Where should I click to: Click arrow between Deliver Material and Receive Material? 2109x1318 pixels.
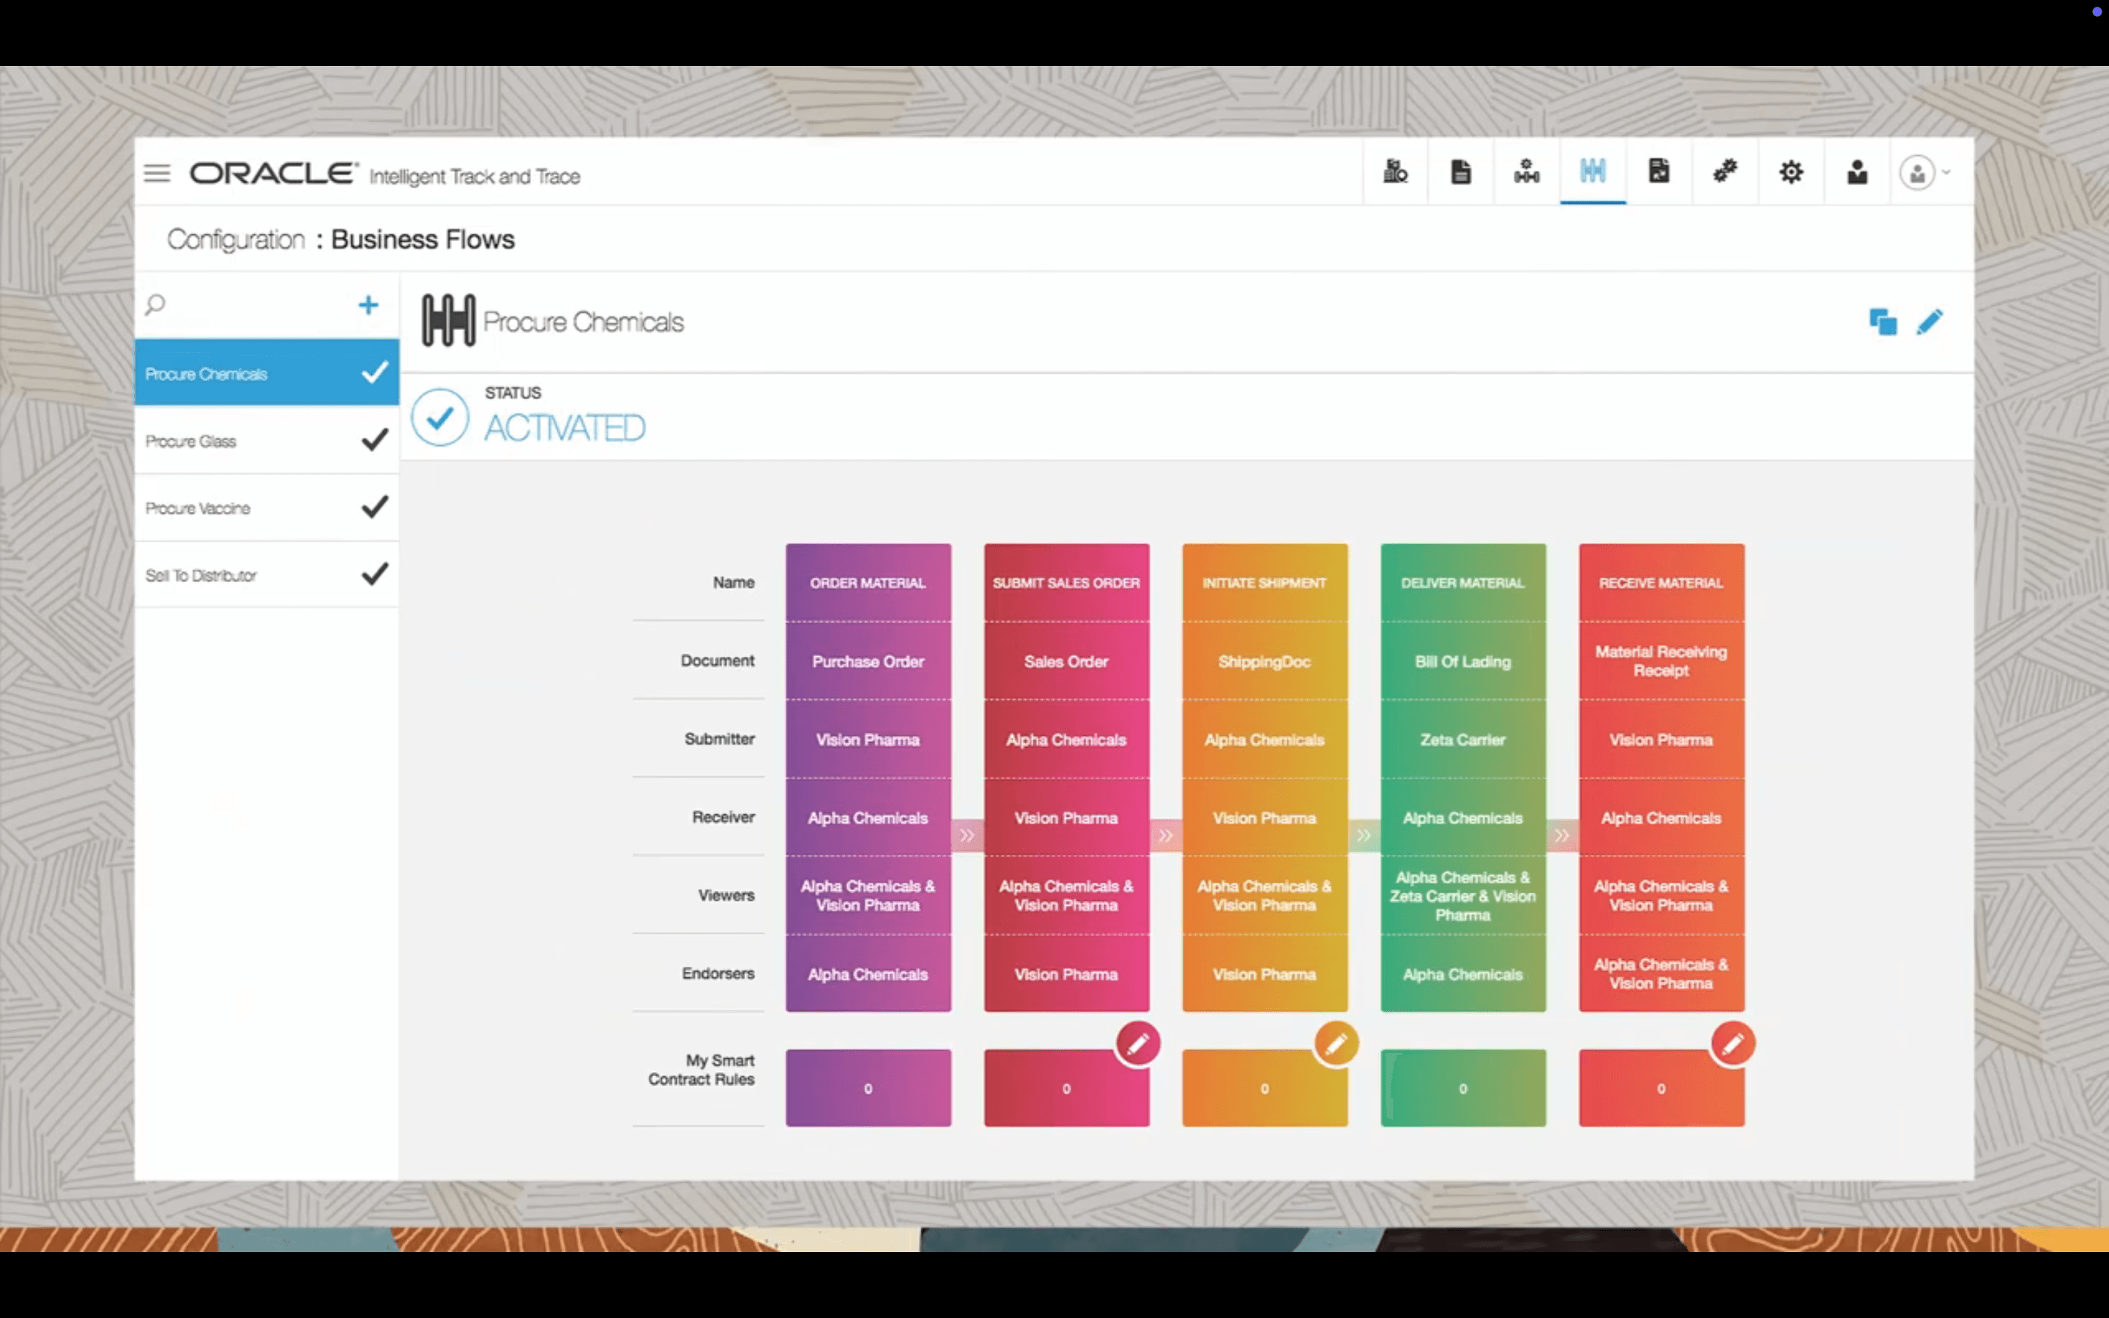click(1562, 835)
